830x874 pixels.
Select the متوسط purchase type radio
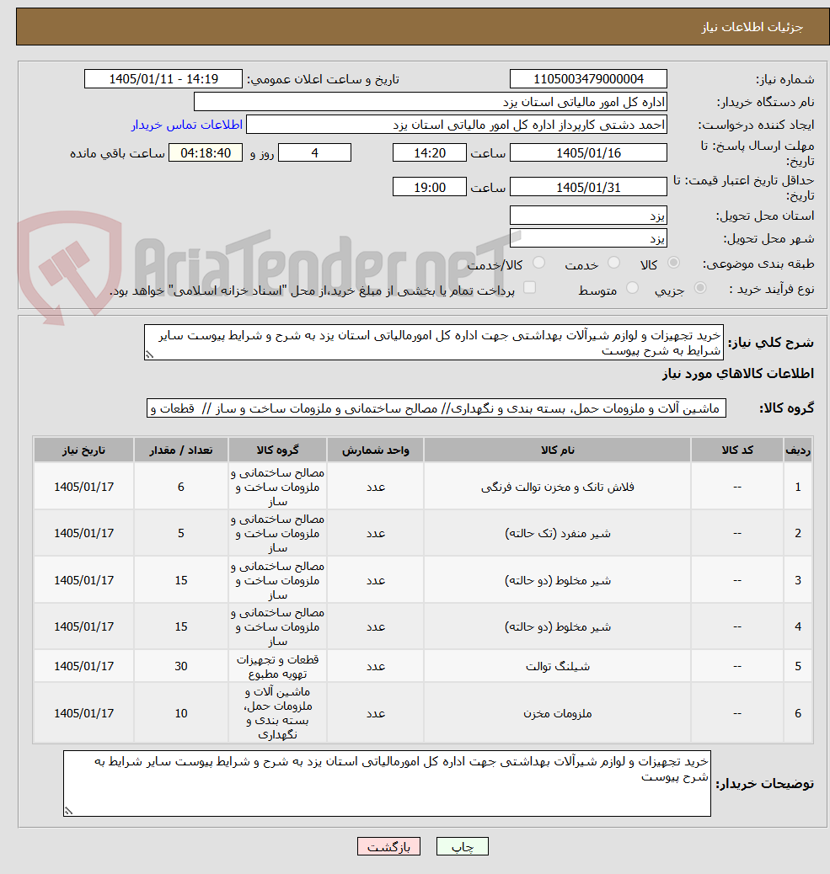pos(632,288)
